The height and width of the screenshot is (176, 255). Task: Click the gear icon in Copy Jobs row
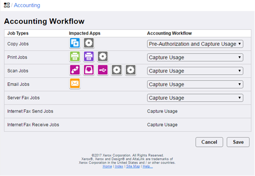click(89, 43)
